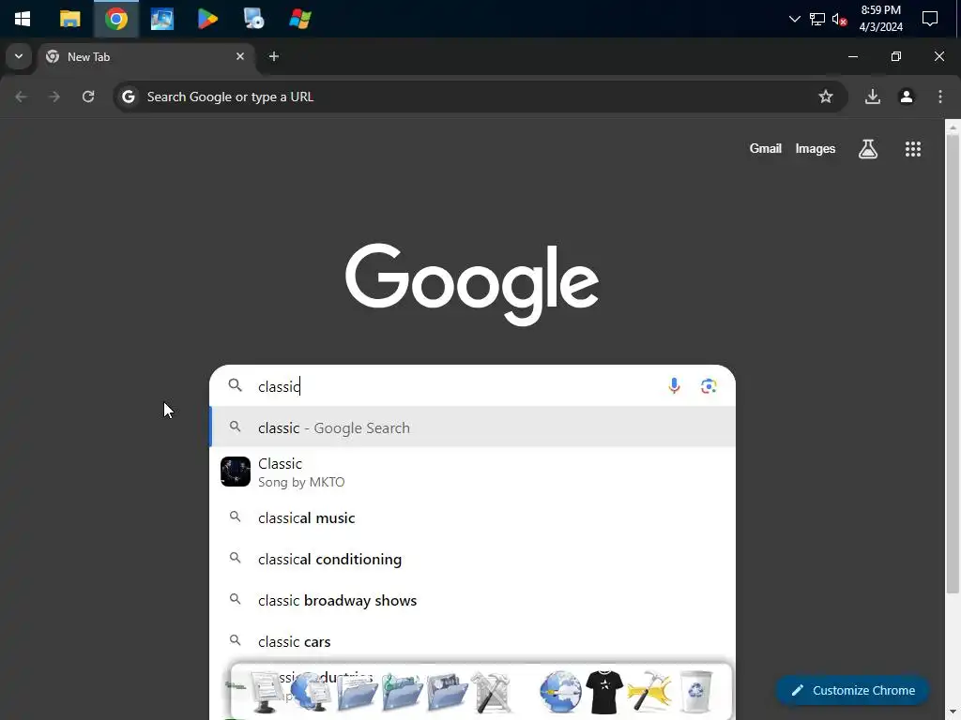Open the documents folder dock icon
The height and width of the screenshot is (720, 961).
coord(357,692)
